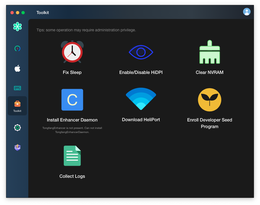Select the Collect Logs label
The height and width of the screenshot is (205, 260).
[72, 176]
